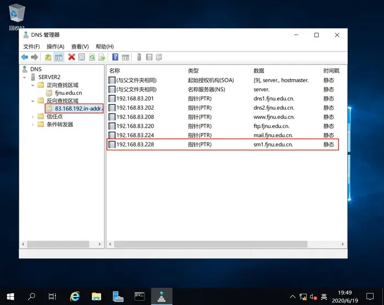Image resolution: width=384 pixels, height=305 pixels.
Task: Select the SOA record row
Action: pos(223,80)
